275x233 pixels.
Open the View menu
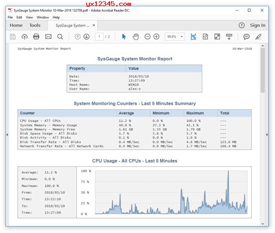pyautogui.click(x=29, y=17)
